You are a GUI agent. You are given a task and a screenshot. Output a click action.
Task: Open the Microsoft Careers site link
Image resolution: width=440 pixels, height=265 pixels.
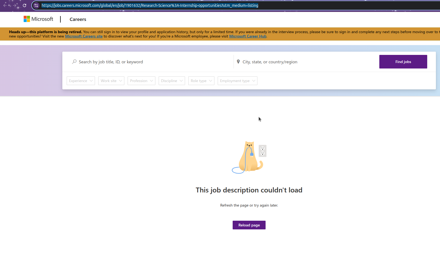[x=84, y=36]
